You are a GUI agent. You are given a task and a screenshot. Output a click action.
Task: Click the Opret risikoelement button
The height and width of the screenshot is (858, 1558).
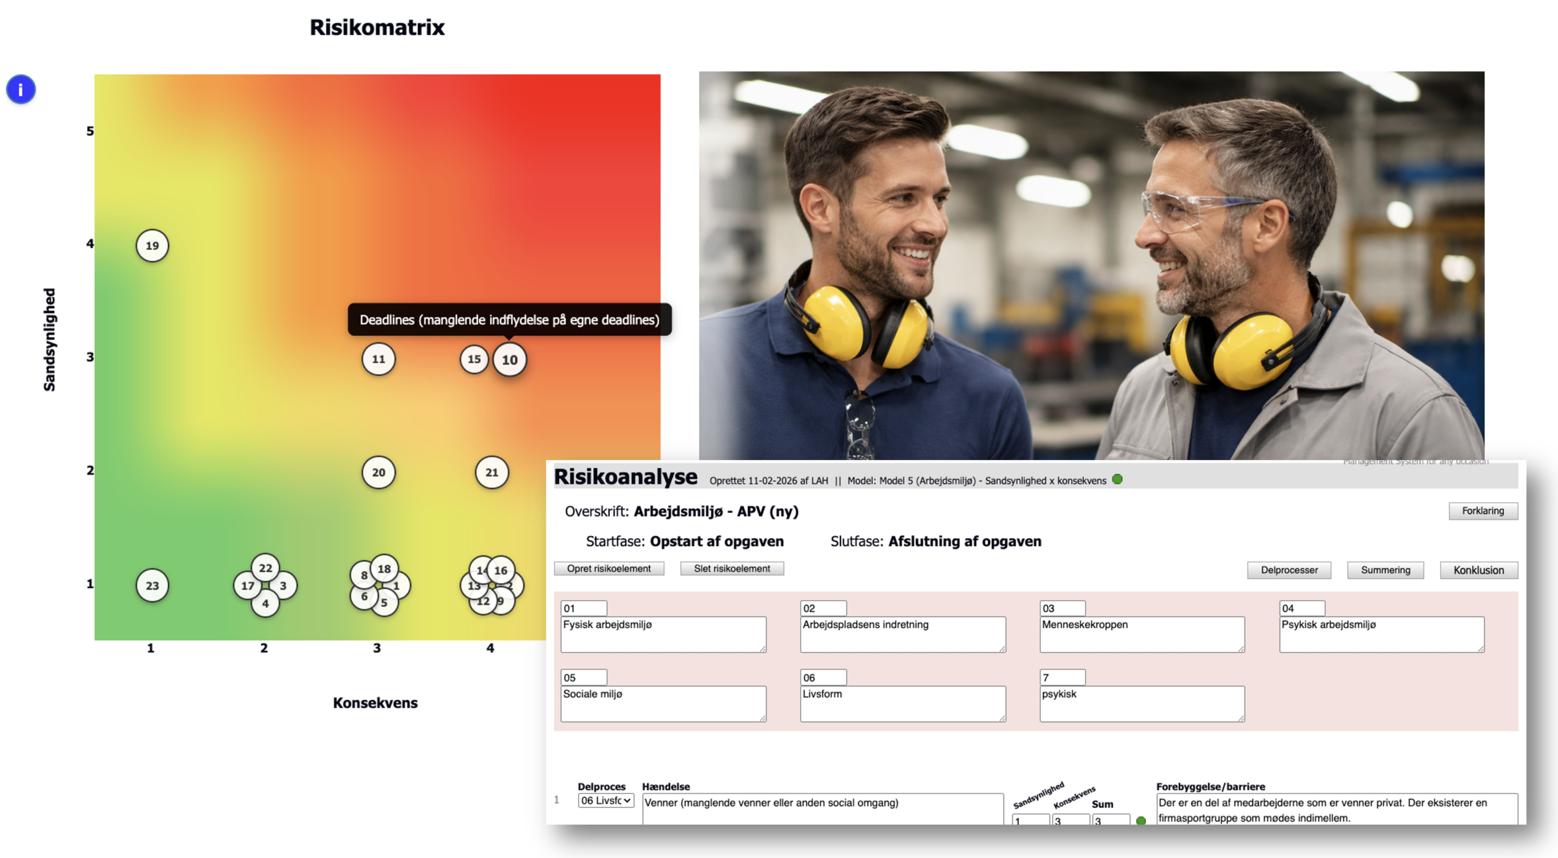609,568
